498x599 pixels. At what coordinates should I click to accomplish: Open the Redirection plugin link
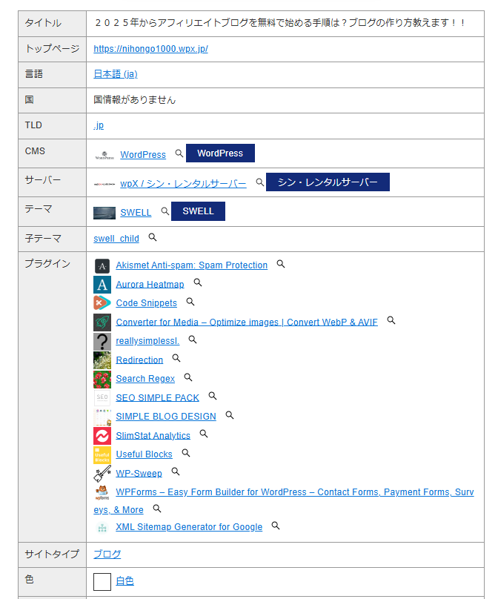point(139,360)
